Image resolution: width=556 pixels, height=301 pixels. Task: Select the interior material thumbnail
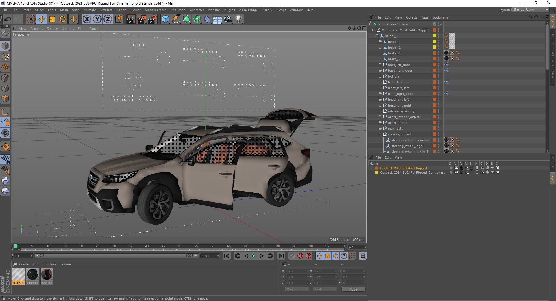[x=46, y=276]
